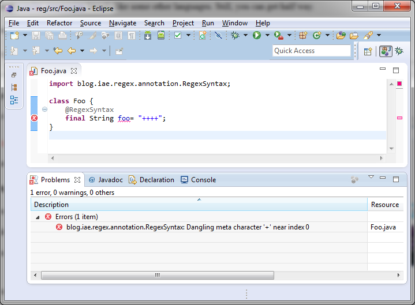415x305 pixels.
Task: Toggle Skip All Breakpoints icon
Action: point(218,35)
